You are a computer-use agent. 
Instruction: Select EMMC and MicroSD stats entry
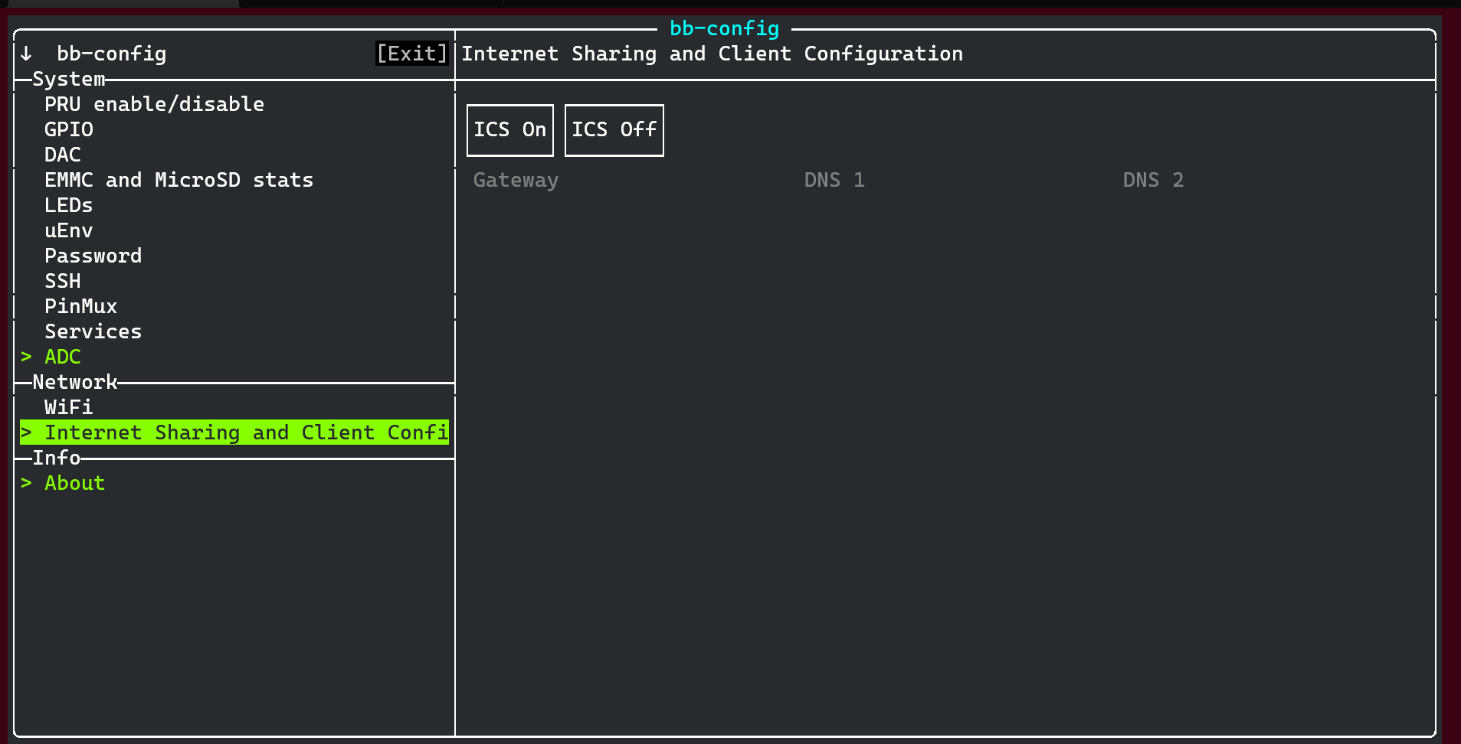179,180
